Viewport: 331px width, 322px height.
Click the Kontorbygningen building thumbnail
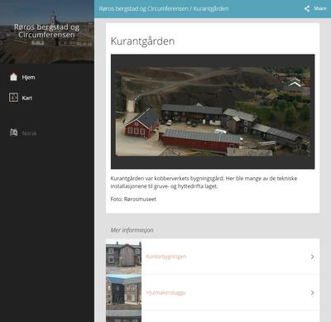[123, 257]
